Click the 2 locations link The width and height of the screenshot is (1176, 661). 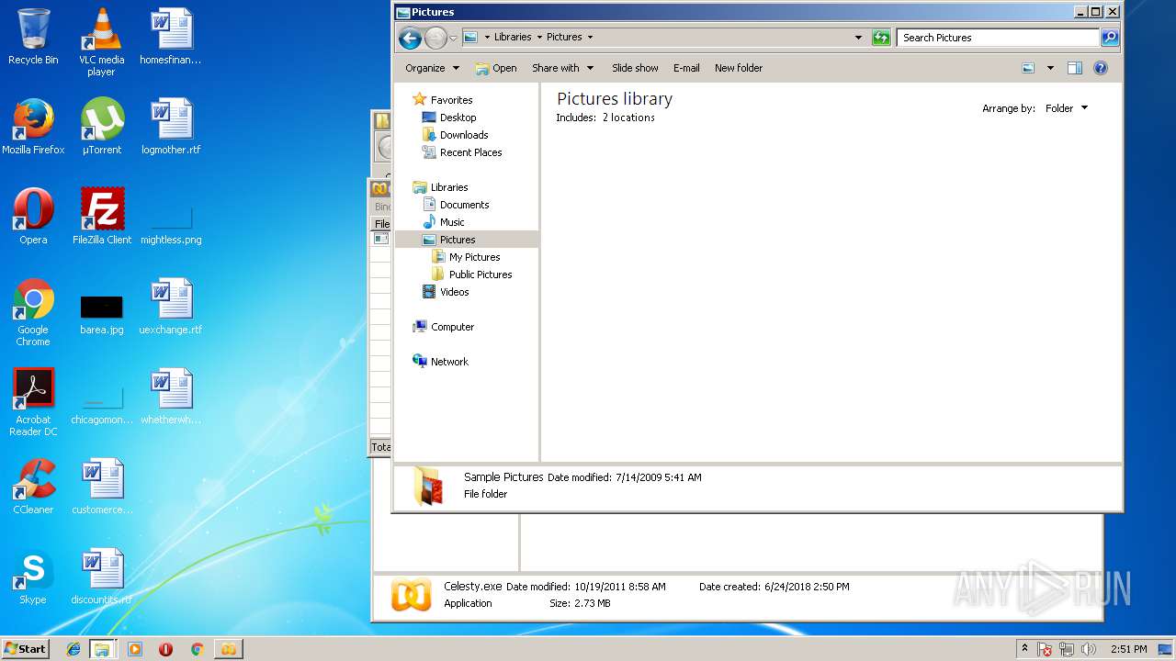[628, 118]
